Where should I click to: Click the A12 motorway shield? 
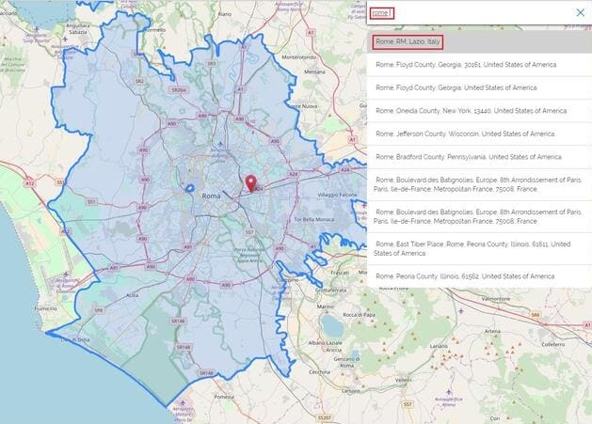point(29,183)
